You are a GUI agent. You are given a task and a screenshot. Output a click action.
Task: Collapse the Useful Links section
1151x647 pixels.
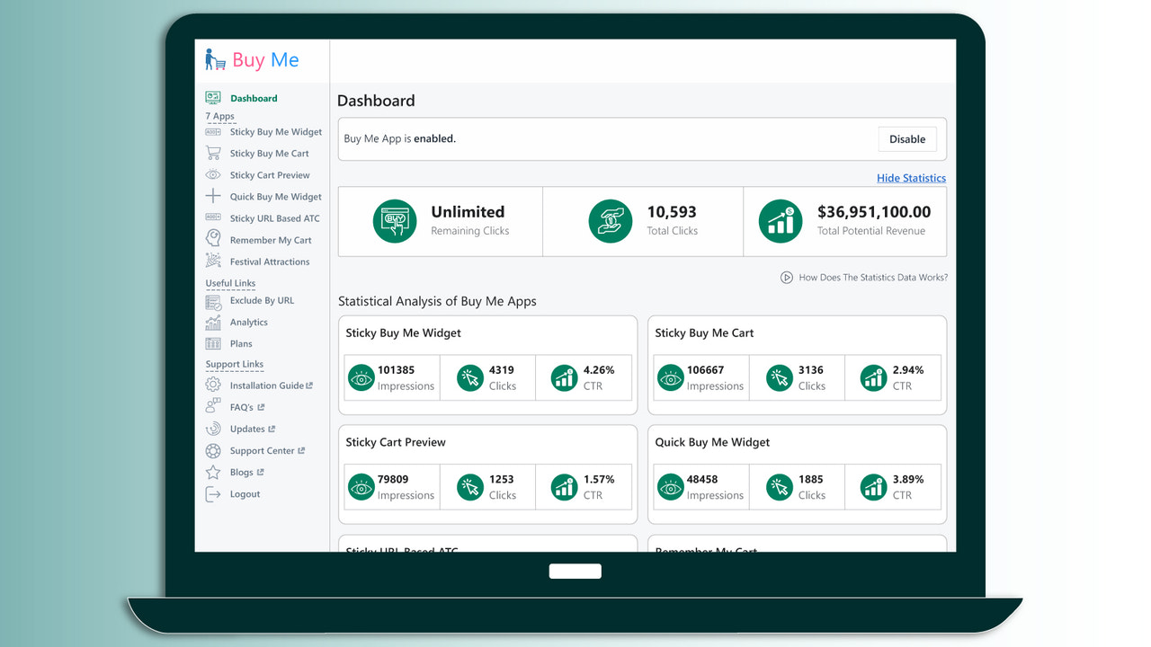click(x=230, y=282)
